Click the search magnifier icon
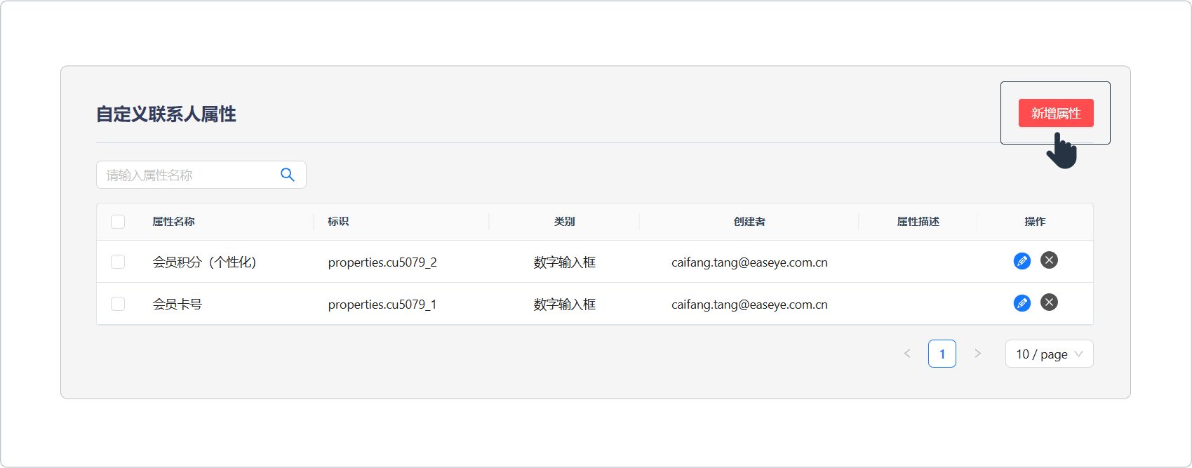1192x468 pixels. pos(287,175)
